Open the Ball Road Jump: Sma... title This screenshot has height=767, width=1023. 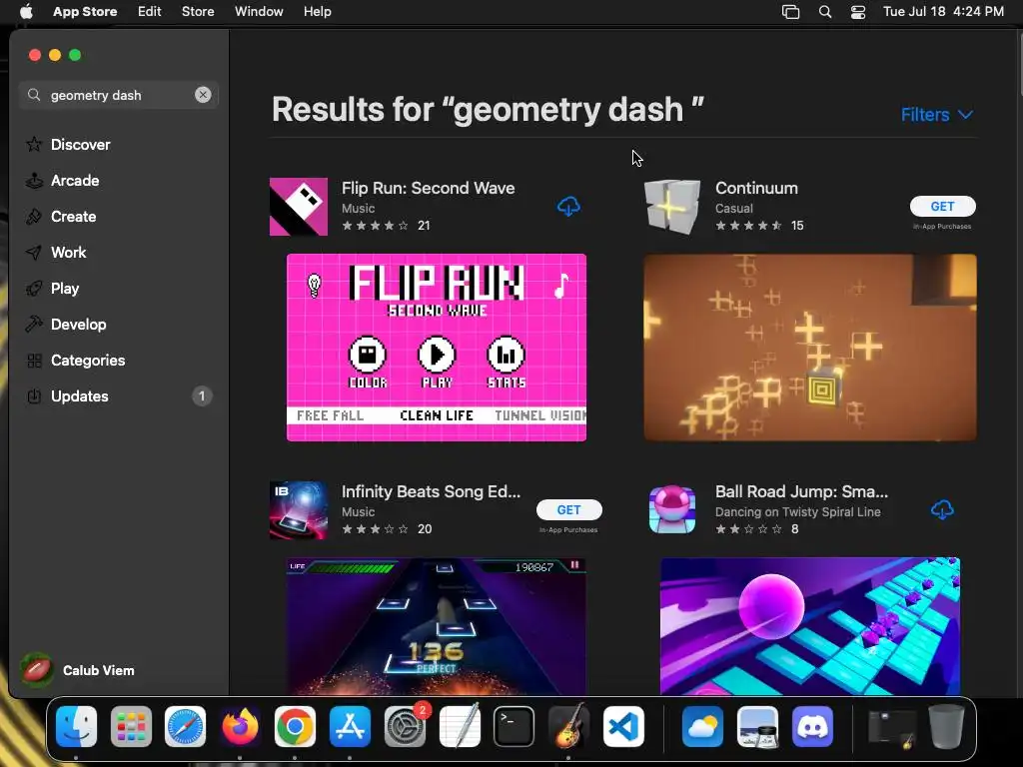click(x=801, y=491)
